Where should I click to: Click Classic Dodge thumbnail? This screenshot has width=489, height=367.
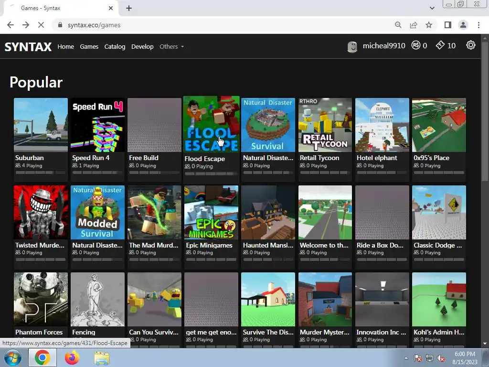pyautogui.click(x=439, y=212)
